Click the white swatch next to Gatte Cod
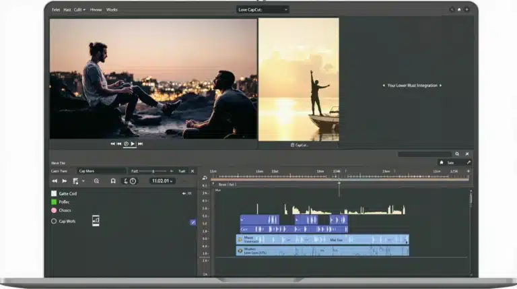The height and width of the screenshot is (289, 517). coord(54,193)
